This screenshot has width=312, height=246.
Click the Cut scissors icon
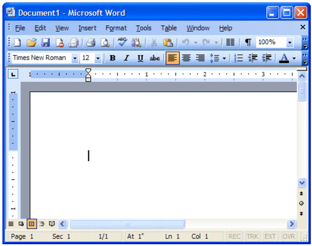pyautogui.click(x=153, y=43)
